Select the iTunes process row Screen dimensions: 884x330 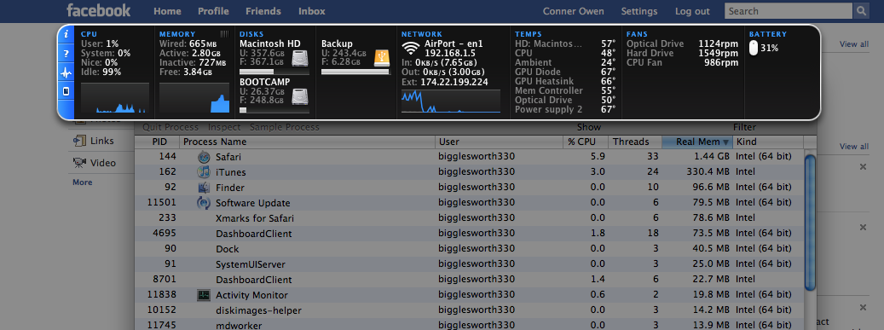click(x=469, y=172)
